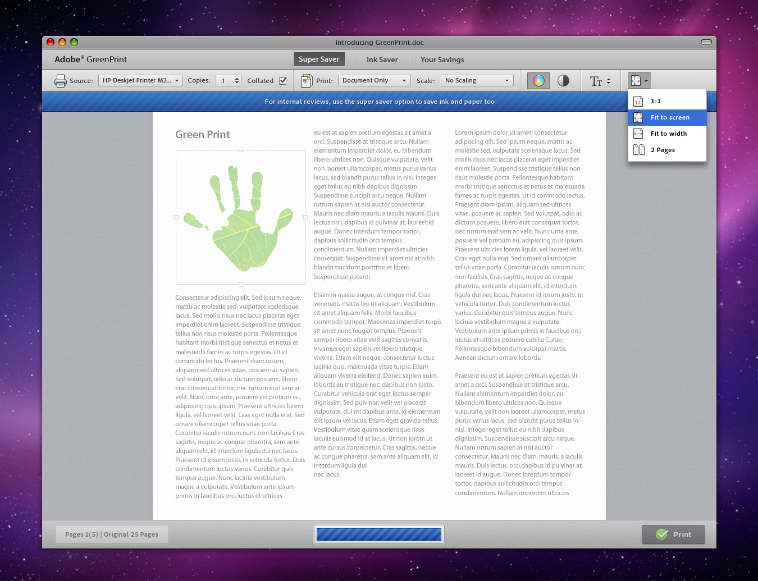Click the fit view icon in toolbar

tap(636, 81)
